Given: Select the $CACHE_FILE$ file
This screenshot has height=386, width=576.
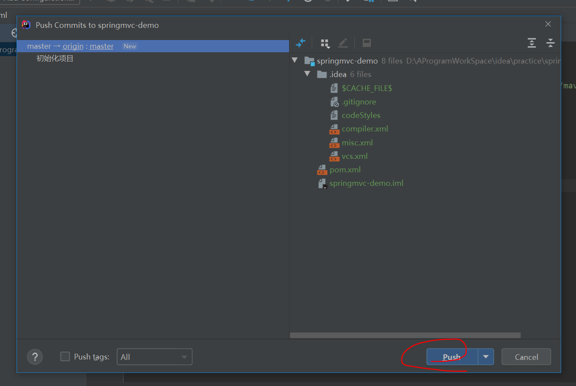Looking at the screenshot, I should 367,88.
